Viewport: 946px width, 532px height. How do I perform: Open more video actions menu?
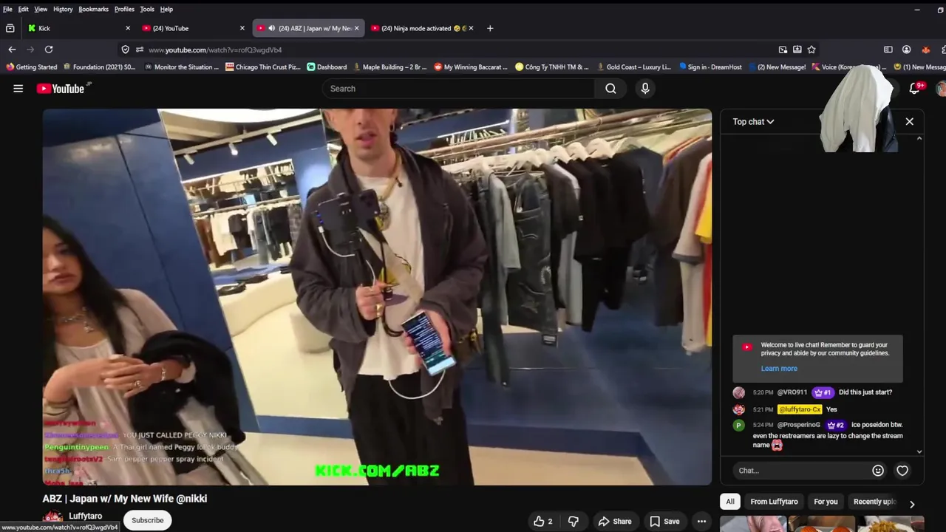point(701,522)
